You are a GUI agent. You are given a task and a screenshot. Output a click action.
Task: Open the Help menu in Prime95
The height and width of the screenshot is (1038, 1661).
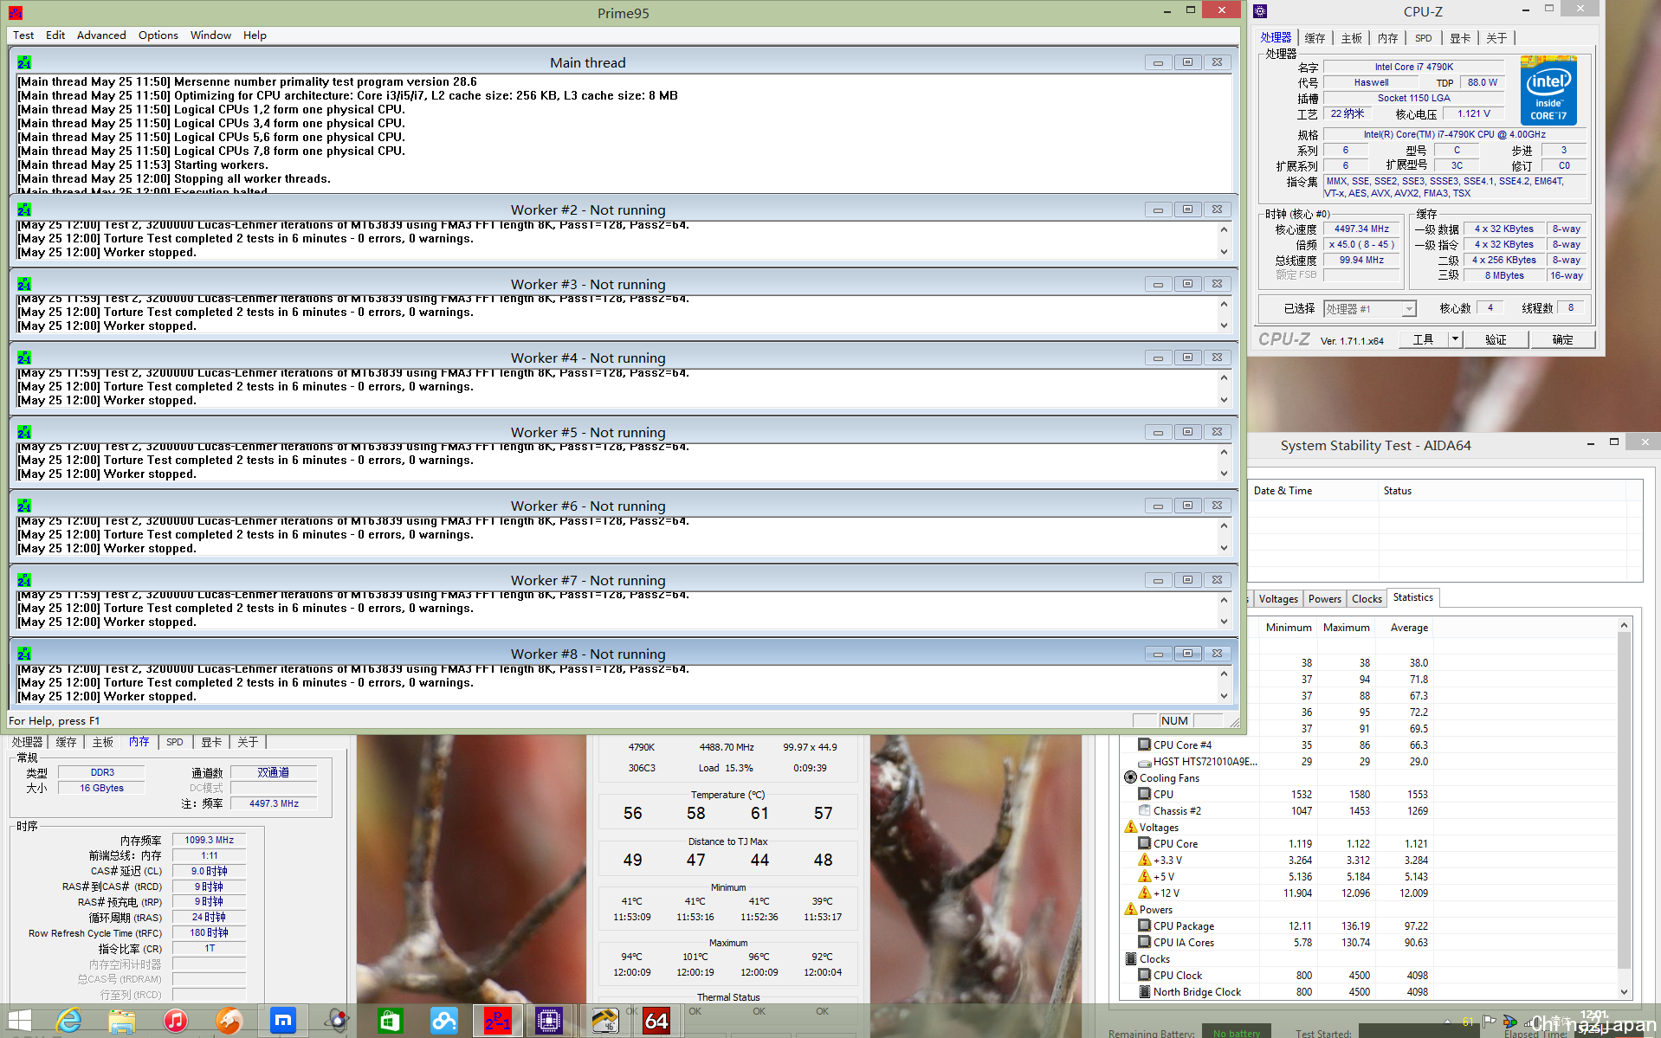[255, 35]
